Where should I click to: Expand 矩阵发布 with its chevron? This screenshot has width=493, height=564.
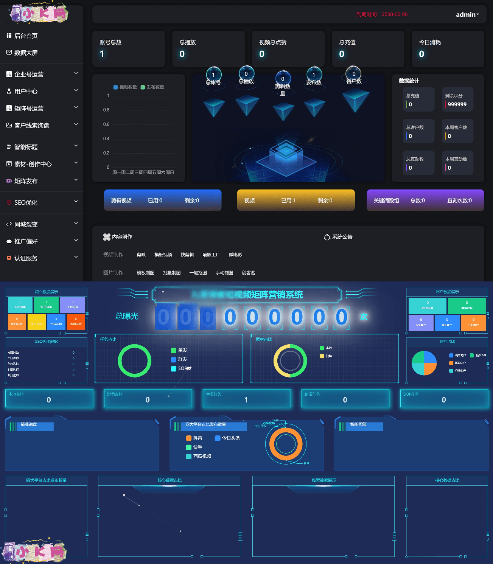pos(76,180)
